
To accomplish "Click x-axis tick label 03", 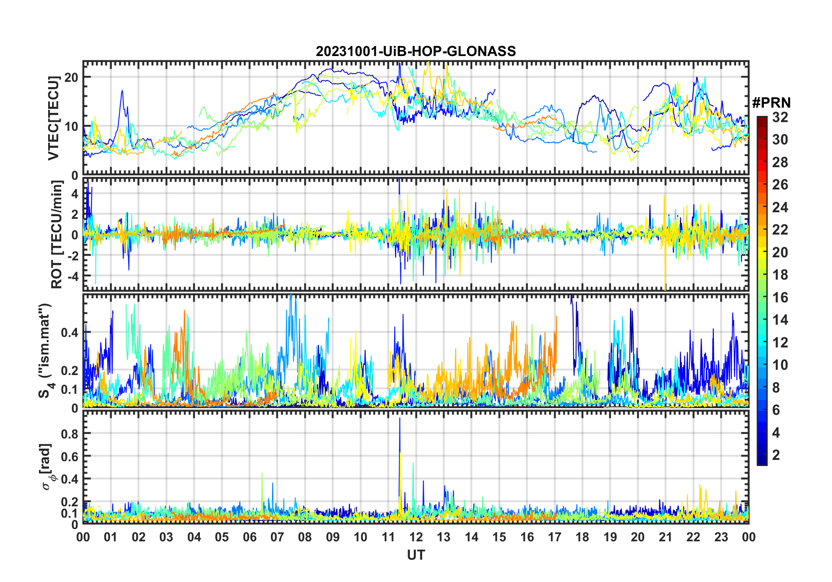I will click(166, 537).
